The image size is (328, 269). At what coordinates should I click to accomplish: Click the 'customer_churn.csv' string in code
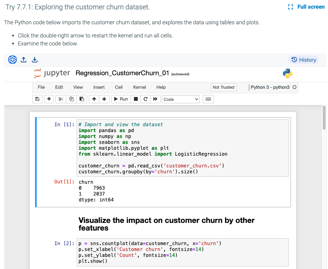pos(192,166)
